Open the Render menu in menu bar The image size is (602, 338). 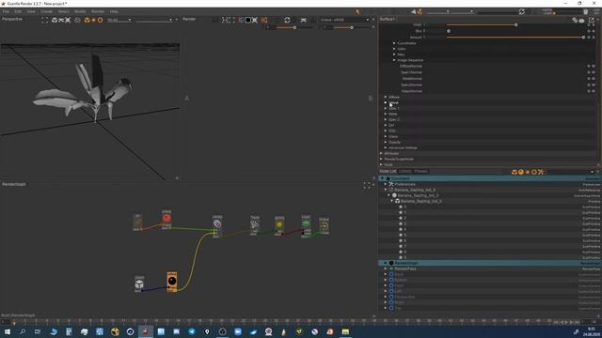pyautogui.click(x=98, y=11)
